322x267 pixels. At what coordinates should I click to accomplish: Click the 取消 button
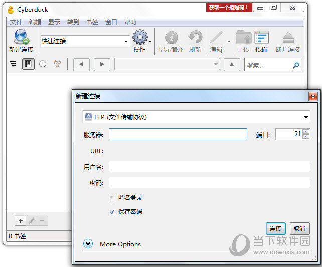coord(299,228)
